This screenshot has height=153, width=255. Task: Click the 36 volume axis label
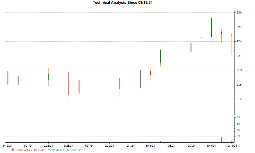coord(238,130)
